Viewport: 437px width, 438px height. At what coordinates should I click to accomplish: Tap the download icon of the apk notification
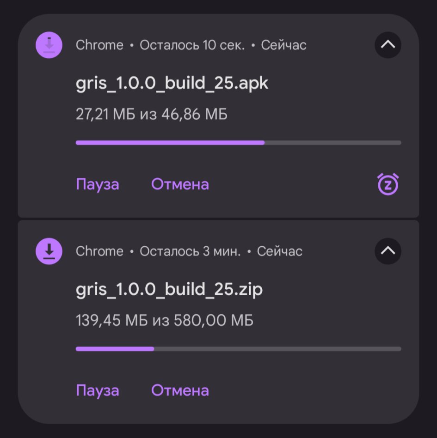[x=49, y=45]
